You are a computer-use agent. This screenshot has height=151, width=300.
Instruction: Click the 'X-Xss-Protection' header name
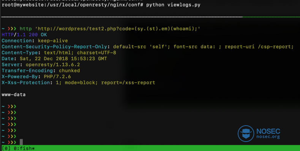pyautogui.click(x=26, y=83)
